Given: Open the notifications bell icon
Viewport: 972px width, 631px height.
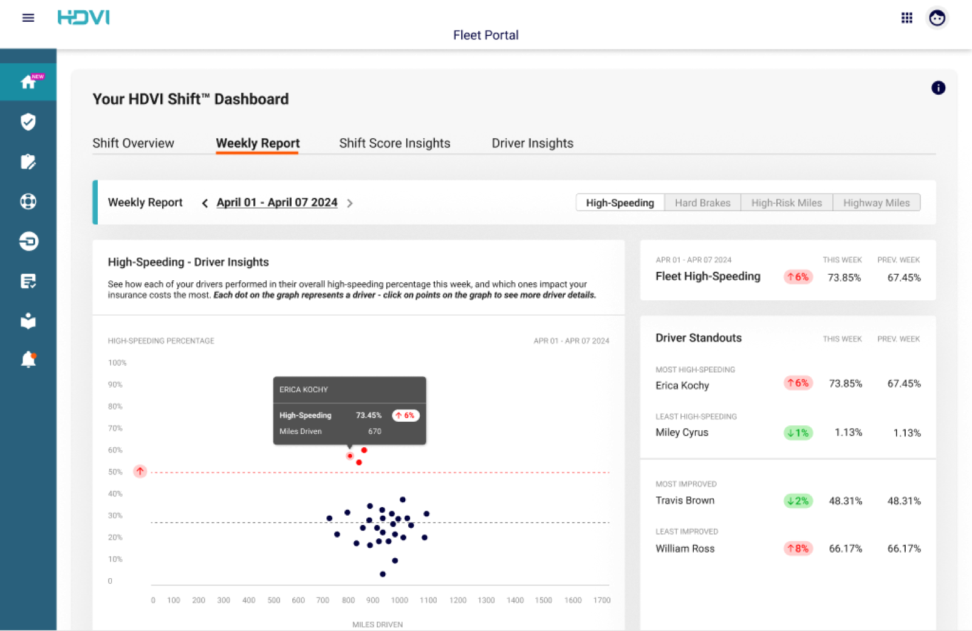Looking at the screenshot, I should (28, 360).
